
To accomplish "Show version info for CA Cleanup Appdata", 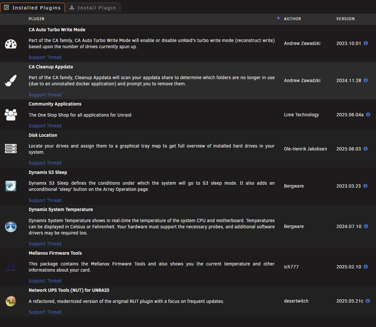I will (366, 80).
